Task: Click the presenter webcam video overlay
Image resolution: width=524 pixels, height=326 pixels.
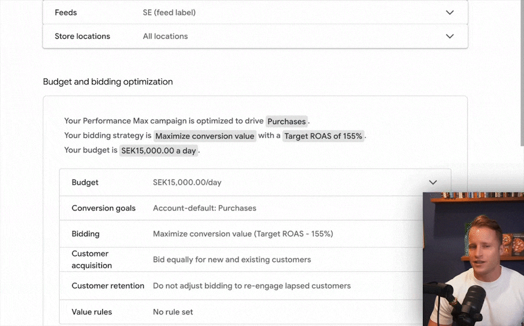Action: point(473,259)
